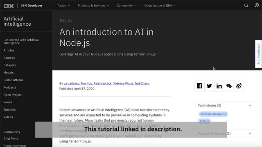This screenshot has height=147, width=262.
Task: Click the Artificial intelligence technology tag
Action: point(213,114)
